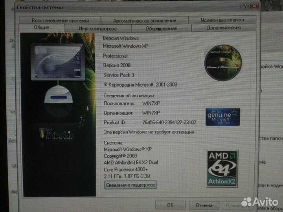This screenshot has height=212, width=283.
Task: Click the 2.11 ГГц, 1,87 ГБ ОЗУ line
Action: pos(127,176)
